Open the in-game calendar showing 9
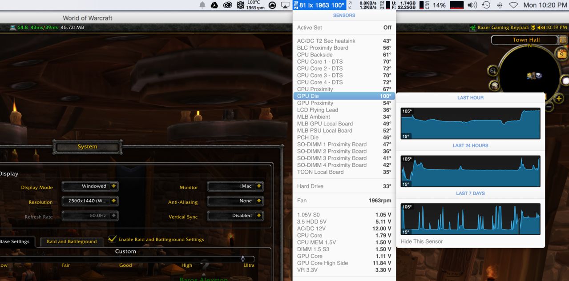569x281 pixels. pyautogui.click(x=561, y=54)
